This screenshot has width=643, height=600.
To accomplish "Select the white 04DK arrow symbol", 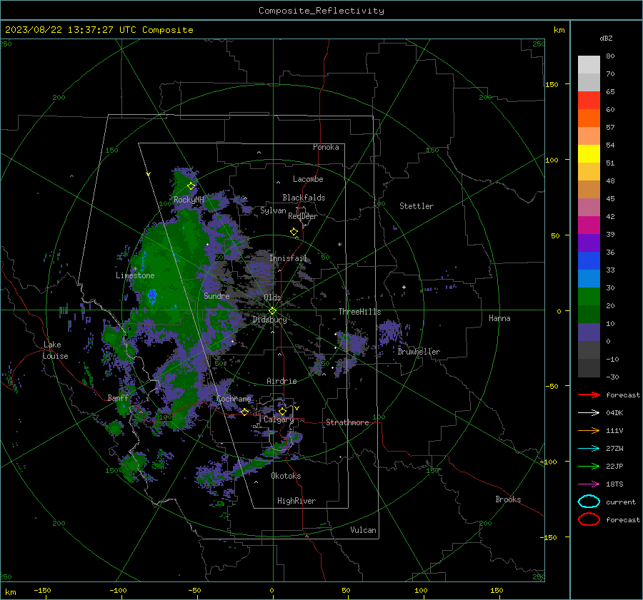I will tap(589, 413).
